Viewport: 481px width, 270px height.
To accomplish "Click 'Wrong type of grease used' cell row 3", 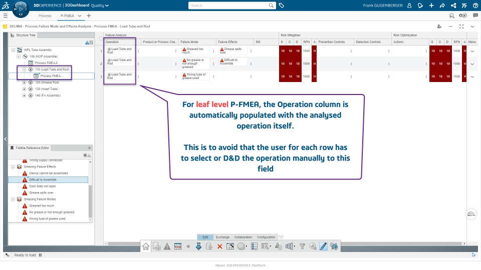I will click(x=195, y=76).
